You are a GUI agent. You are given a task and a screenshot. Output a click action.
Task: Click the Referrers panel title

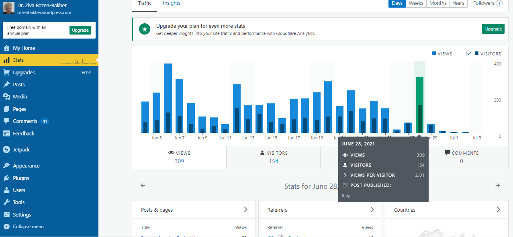click(x=278, y=210)
